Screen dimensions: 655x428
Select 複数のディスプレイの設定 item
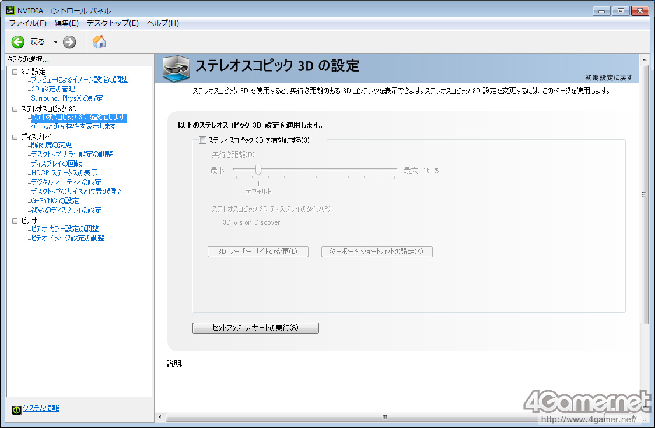[66, 210]
